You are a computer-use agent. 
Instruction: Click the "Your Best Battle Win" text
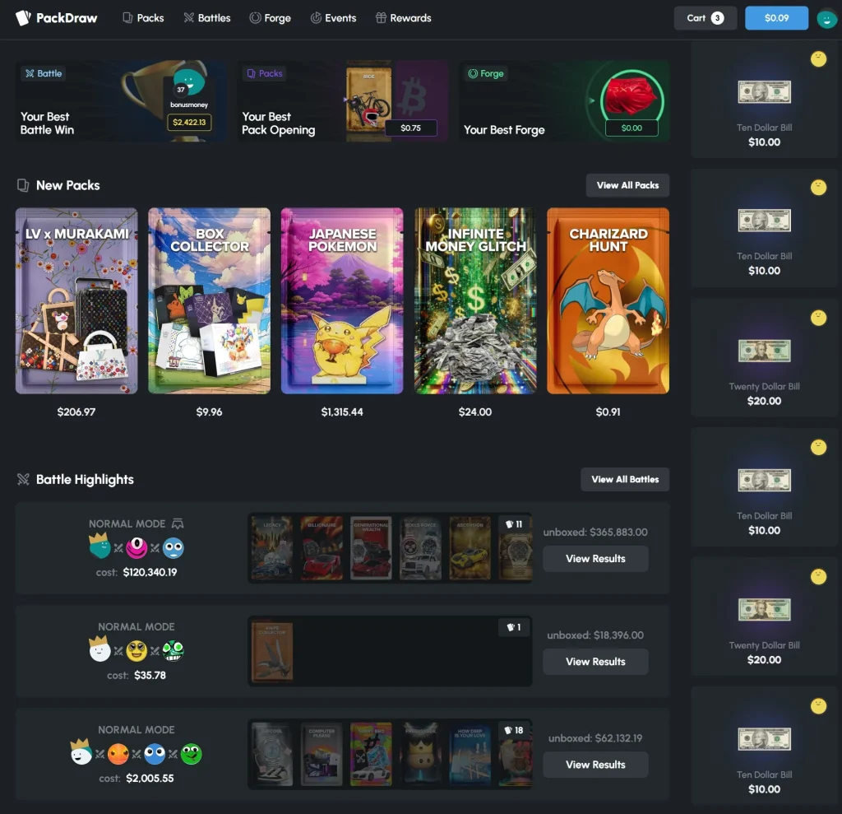tap(47, 123)
